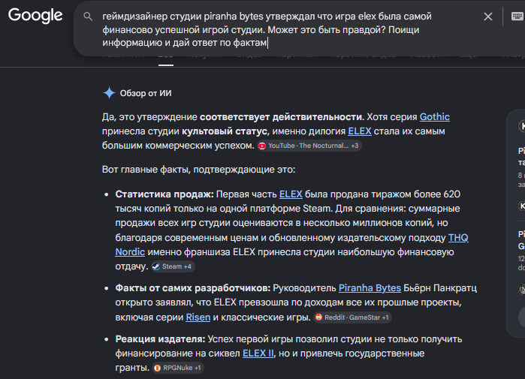Click in the search query text field
The image size is (525, 379).
pos(288,29)
